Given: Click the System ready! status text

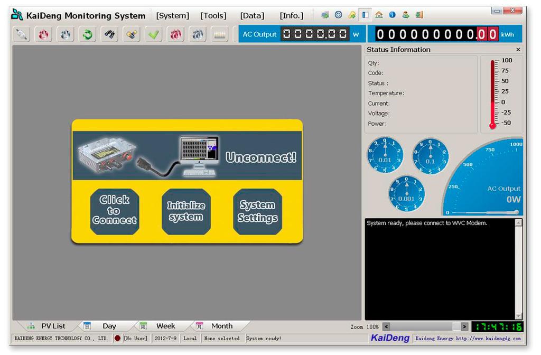Looking at the screenshot, I should 264,339.
